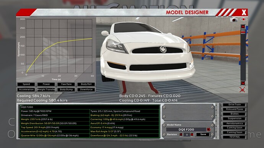
Task: Click the slider's red down arrow
Action: coord(243,83)
